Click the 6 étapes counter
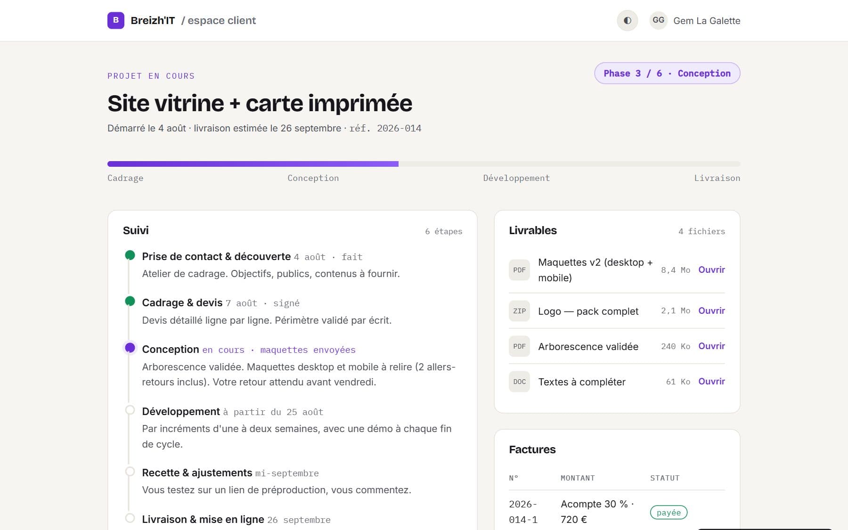 pyautogui.click(x=443, y=231)
